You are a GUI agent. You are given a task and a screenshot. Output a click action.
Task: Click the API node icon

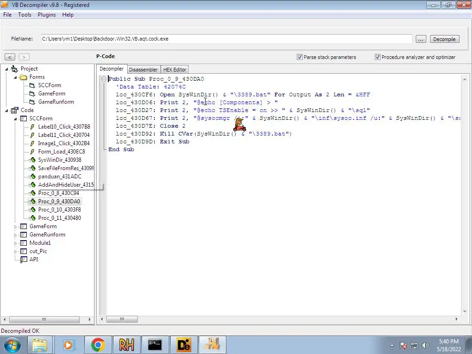(23, 260)
